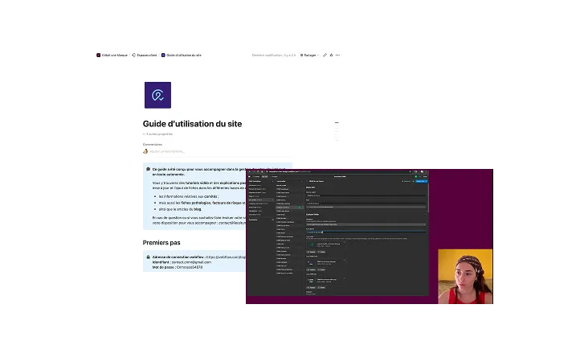Open the webflow connection address link
580x362 pixels.
[226, 257]
